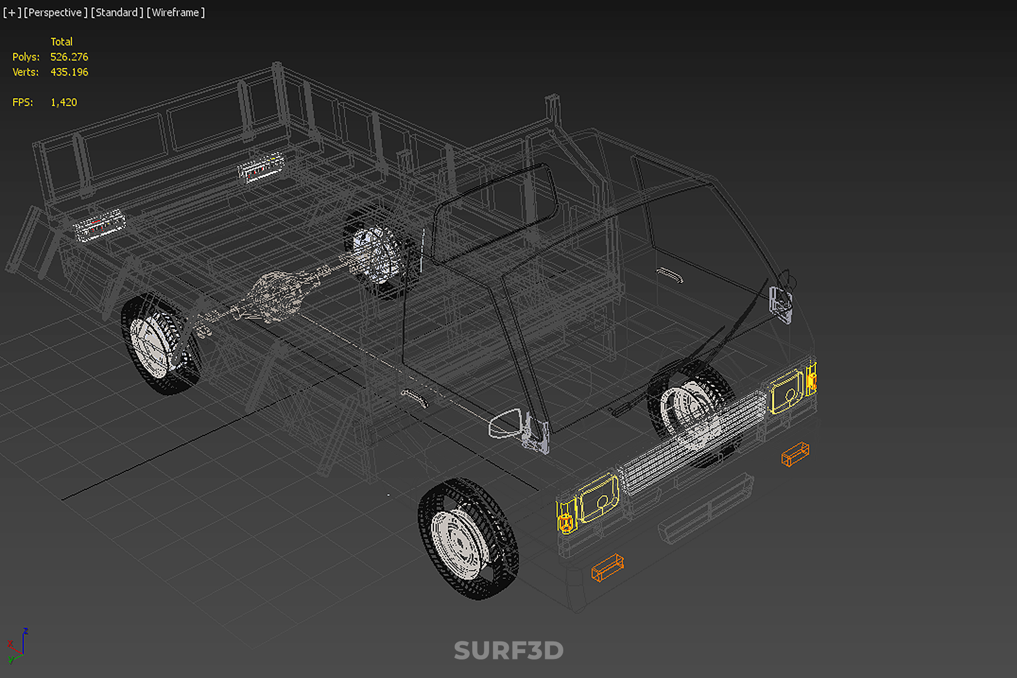Open the Perspective viewport label menu

(55, 12)
